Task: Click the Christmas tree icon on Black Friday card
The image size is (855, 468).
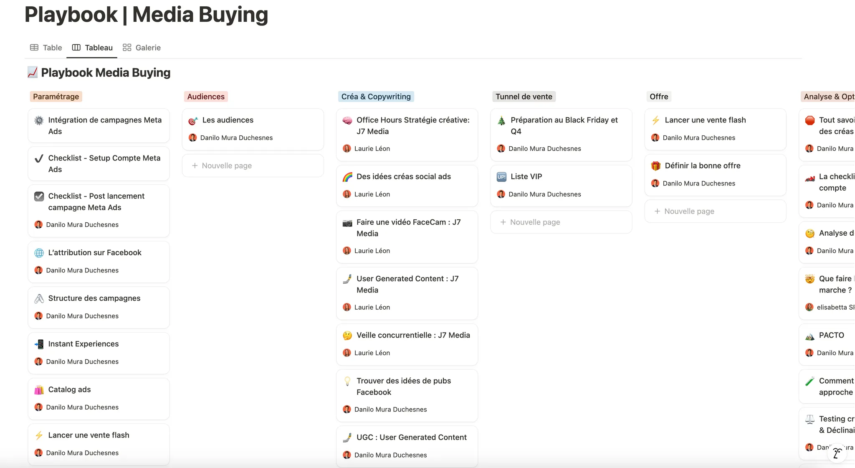Action: tap(501, 120)
